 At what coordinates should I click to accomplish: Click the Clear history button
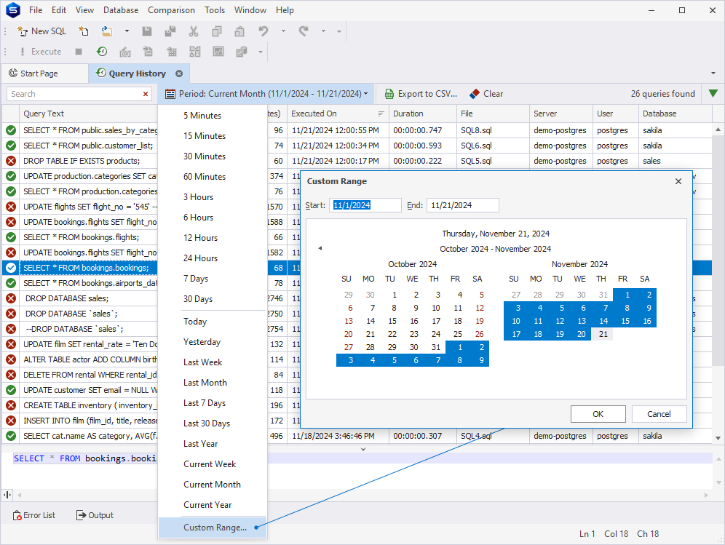[x=486, y=94]
